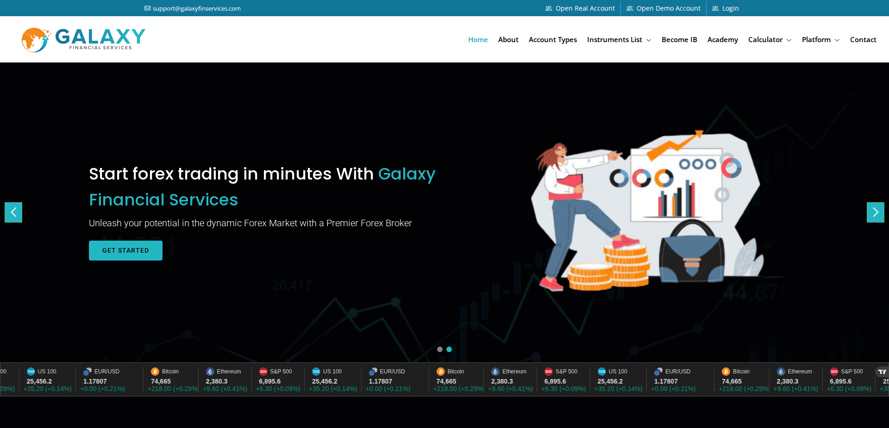Image resolution: width=889 pixels, height=428 pixels.
Task: Click the S&P 500 ticker icon
Action: coord(263,372)
